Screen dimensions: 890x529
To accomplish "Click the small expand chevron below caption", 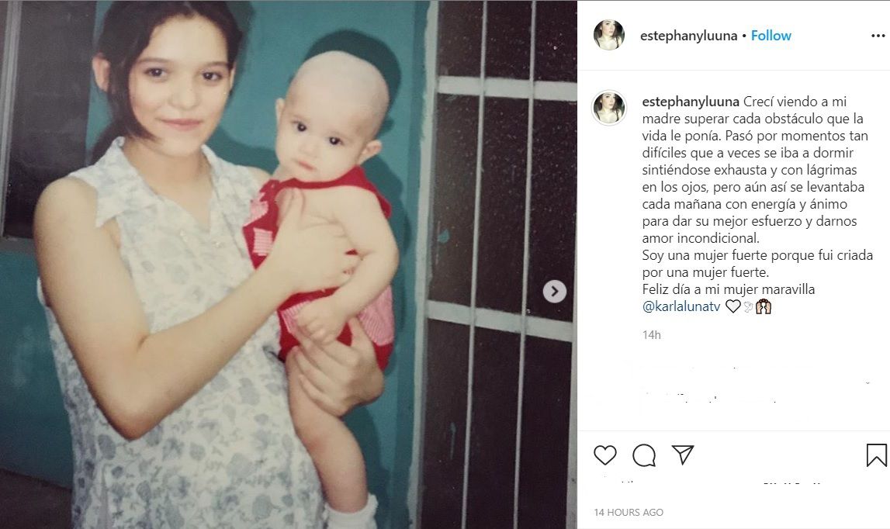I will point(867,383).
